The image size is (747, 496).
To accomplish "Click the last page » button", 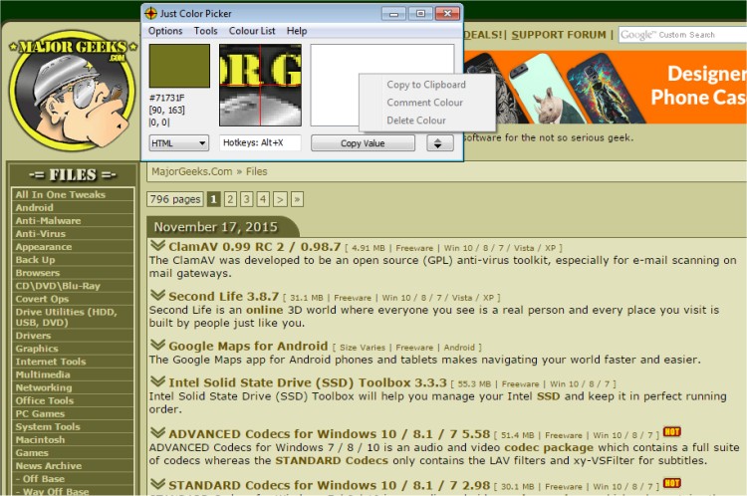I will (297, 199).
